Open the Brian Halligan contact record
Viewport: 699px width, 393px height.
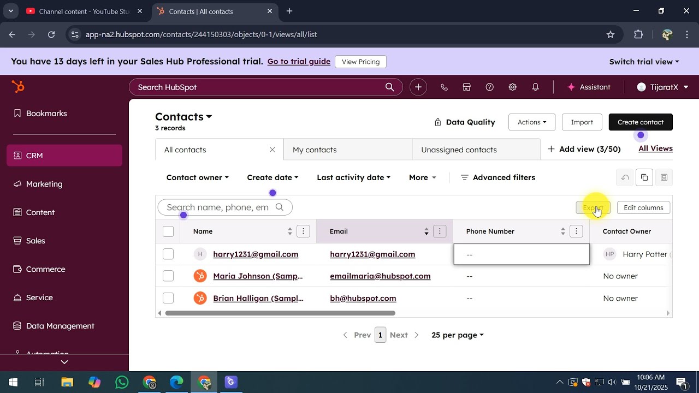[x=258, y=298]
